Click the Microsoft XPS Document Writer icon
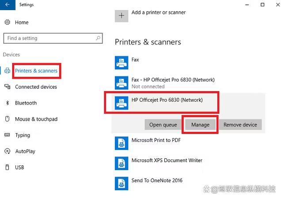The width and height of the screenshot is (281, 199). click(x=122, y=163)
